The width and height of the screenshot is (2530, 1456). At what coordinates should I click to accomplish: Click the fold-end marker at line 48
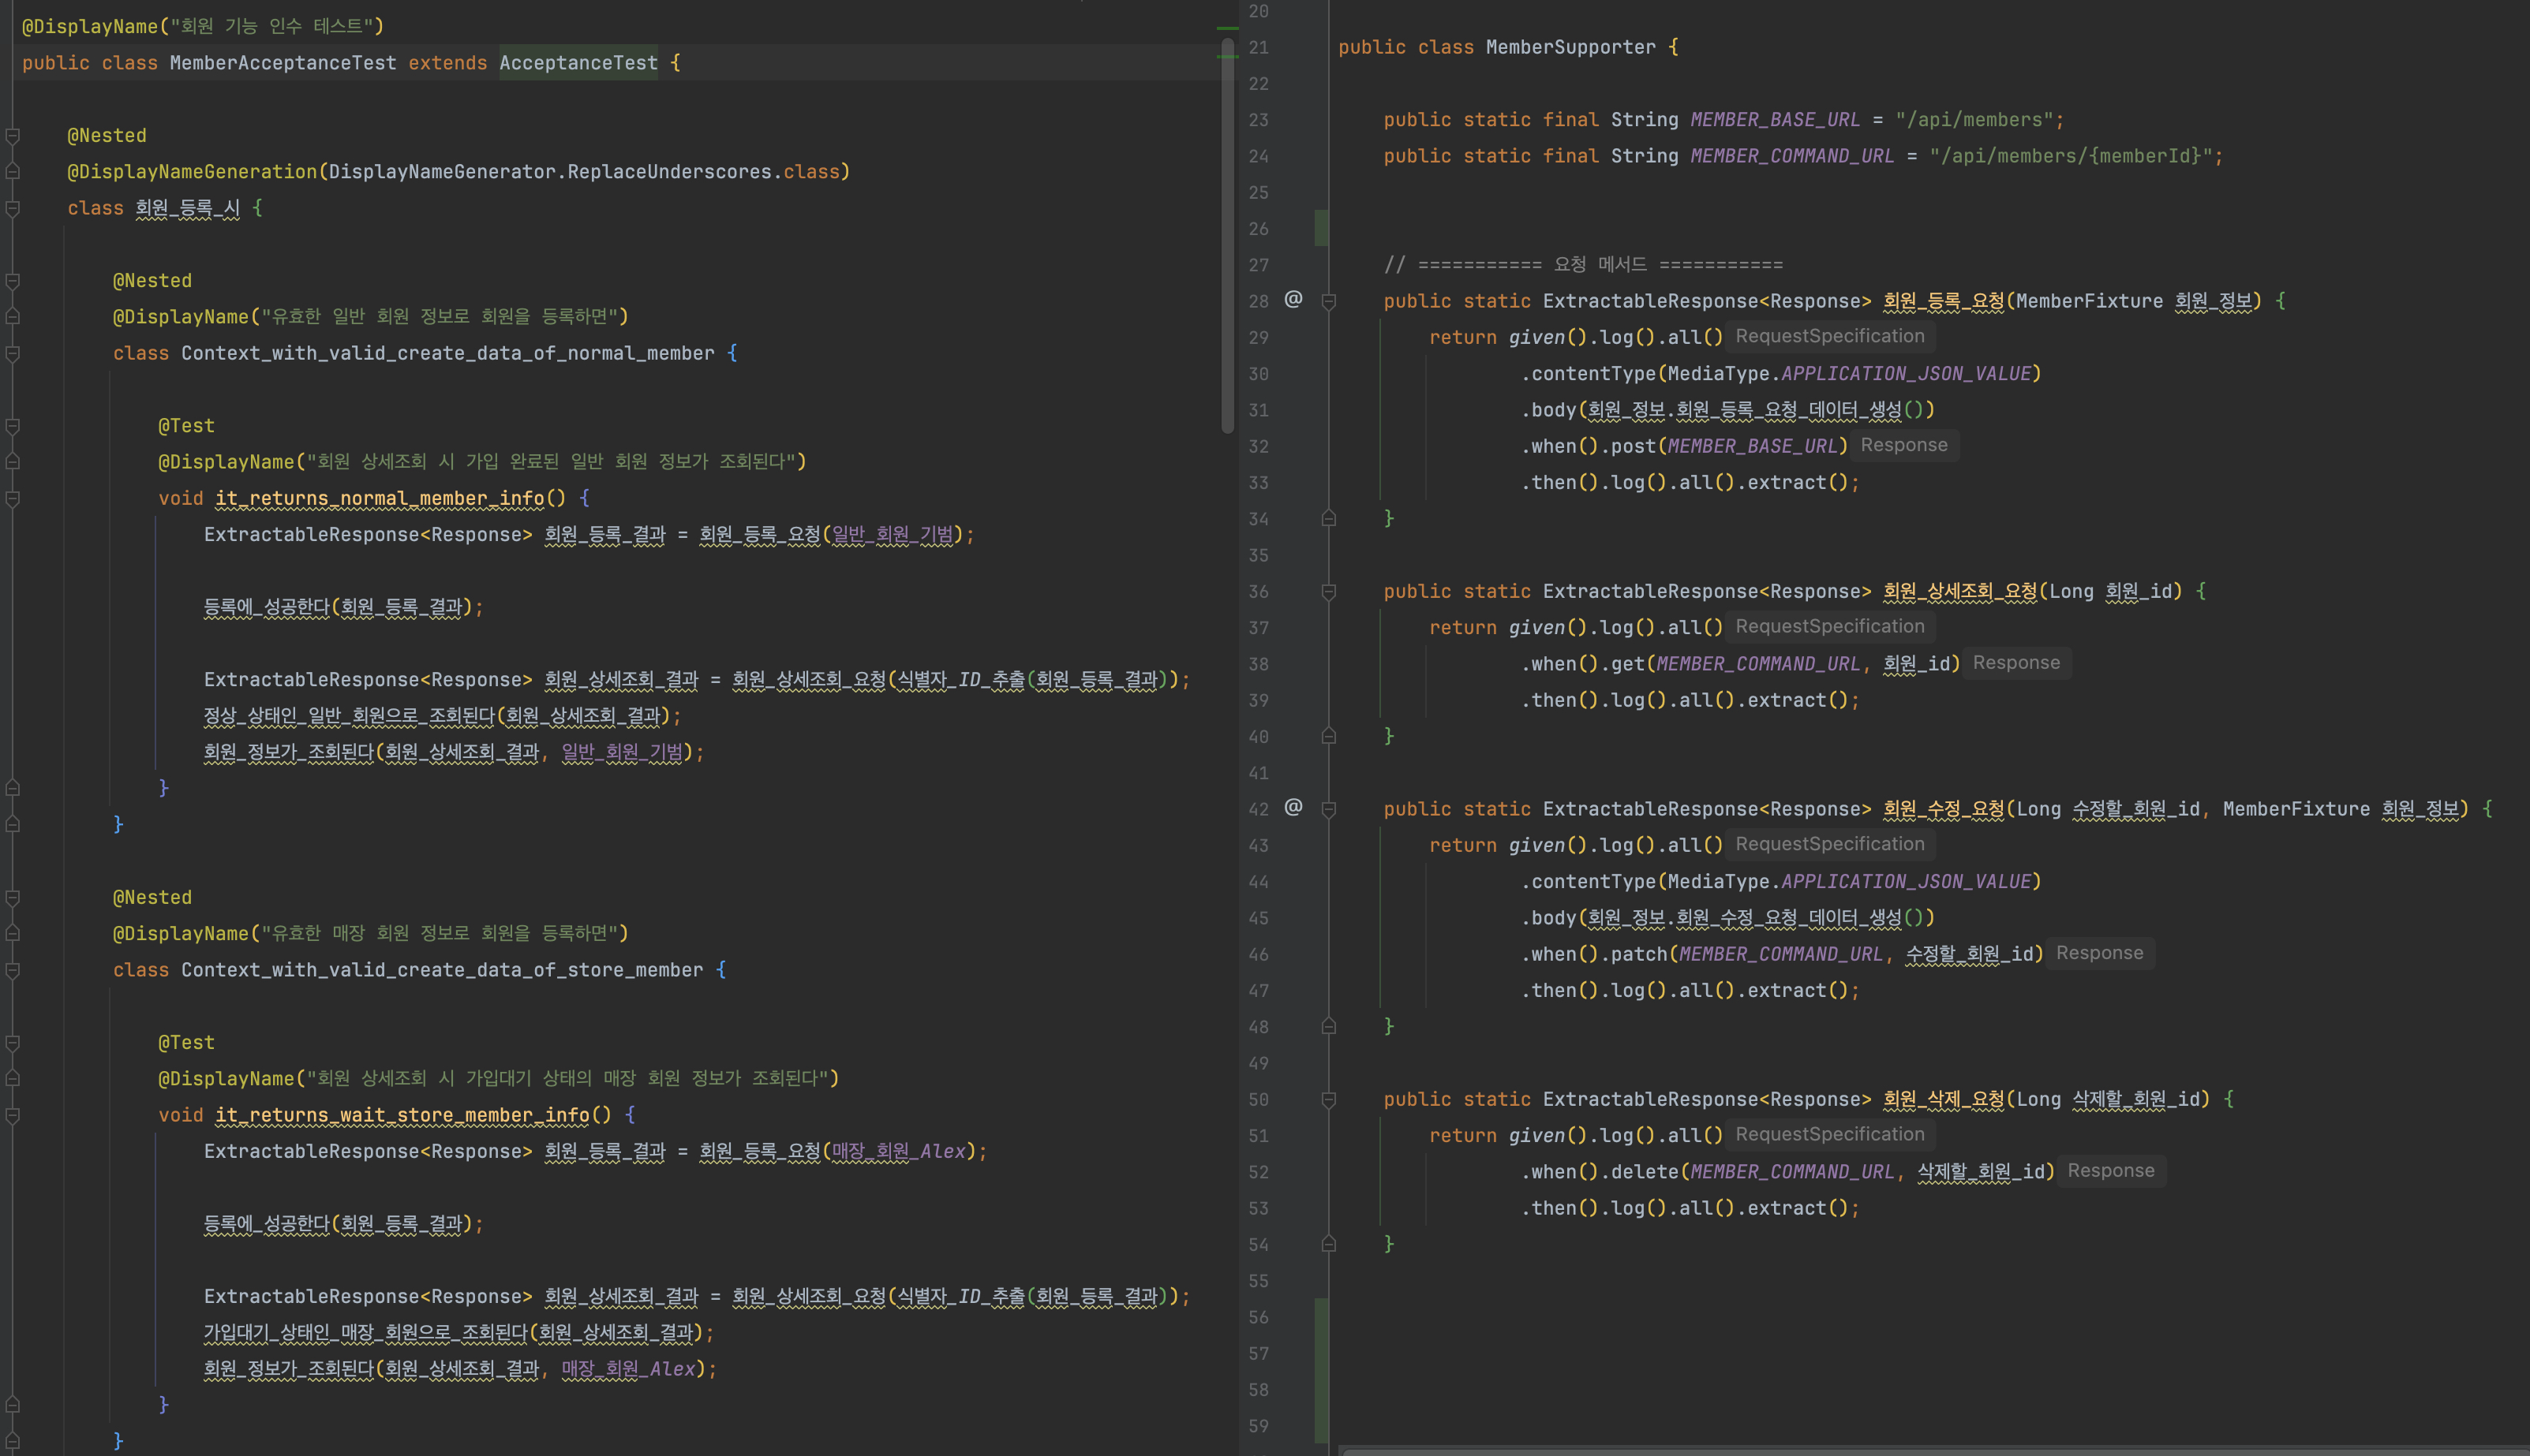coord(1328,1026)
